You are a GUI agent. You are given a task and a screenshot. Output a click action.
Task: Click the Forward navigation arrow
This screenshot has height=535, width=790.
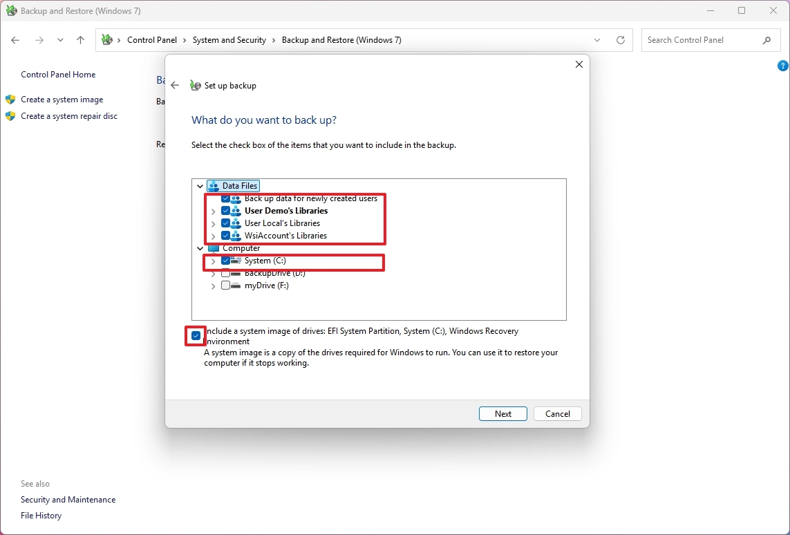click(39, 40)
